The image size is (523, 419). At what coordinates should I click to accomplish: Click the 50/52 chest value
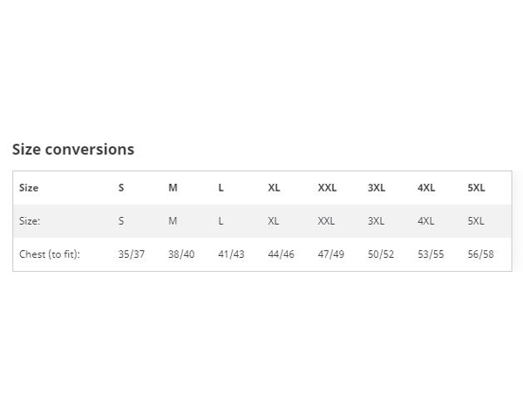(x=381, y=254)
